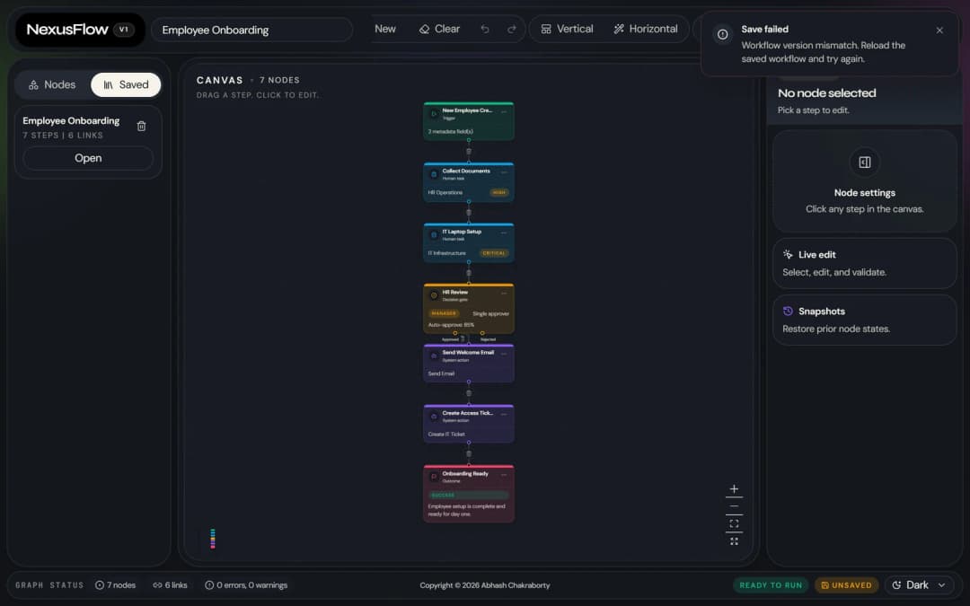The width and height of the screenshot is (970, 606).
Task: Redo the last canvas action
Action: [512, 29]
